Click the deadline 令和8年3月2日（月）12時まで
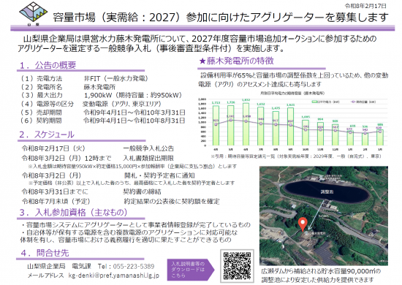The image size is (402, 285). pos(67,158)
